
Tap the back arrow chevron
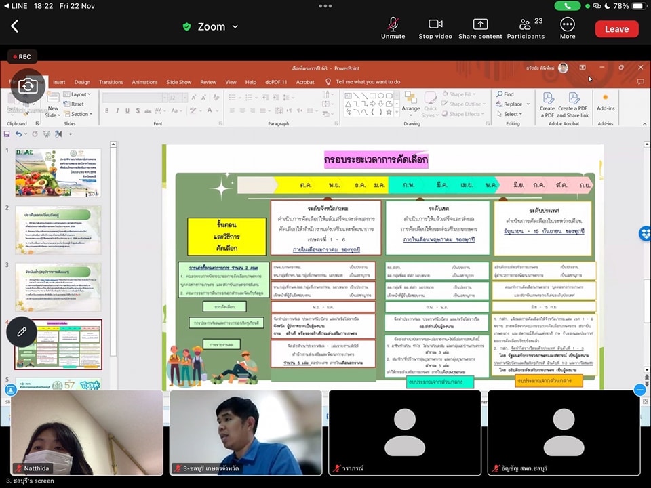point(14,26)
